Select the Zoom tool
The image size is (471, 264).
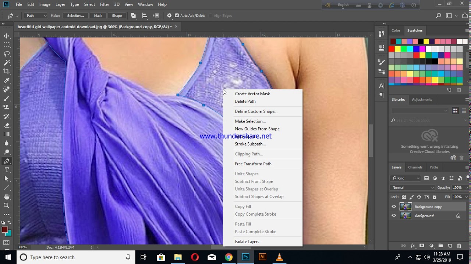tap(7, 206)
